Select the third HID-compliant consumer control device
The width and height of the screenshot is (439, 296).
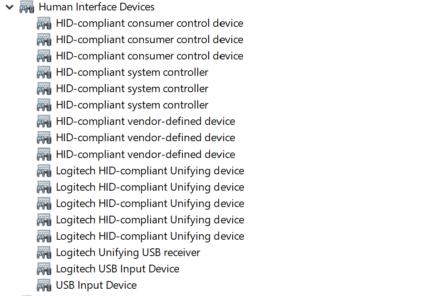point(149,56)
